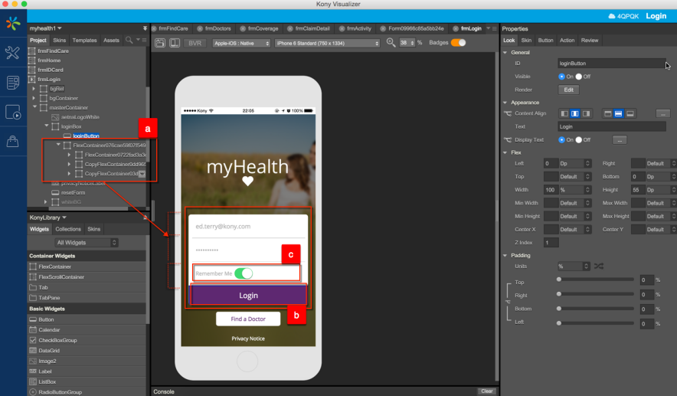Set Visible to Off
Screen dimensions: 677x396
(x=578, y=77)
